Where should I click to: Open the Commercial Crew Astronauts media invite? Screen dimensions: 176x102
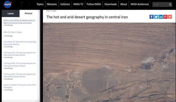[x=19, y=21]
